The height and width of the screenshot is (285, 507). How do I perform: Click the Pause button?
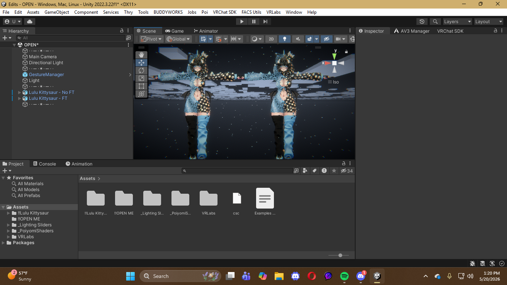[253, 22]
